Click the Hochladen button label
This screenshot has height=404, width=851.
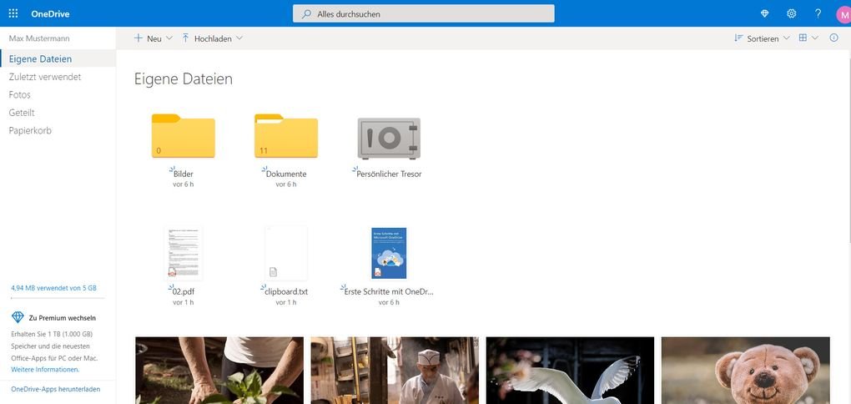pos(213,38)
